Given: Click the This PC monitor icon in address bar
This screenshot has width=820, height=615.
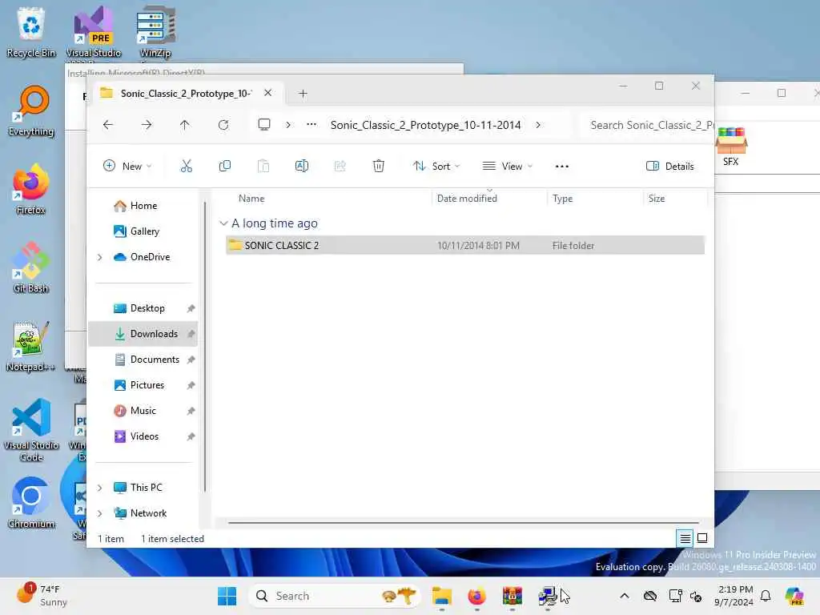Looking at the screenshot, I should click(264, 125).
